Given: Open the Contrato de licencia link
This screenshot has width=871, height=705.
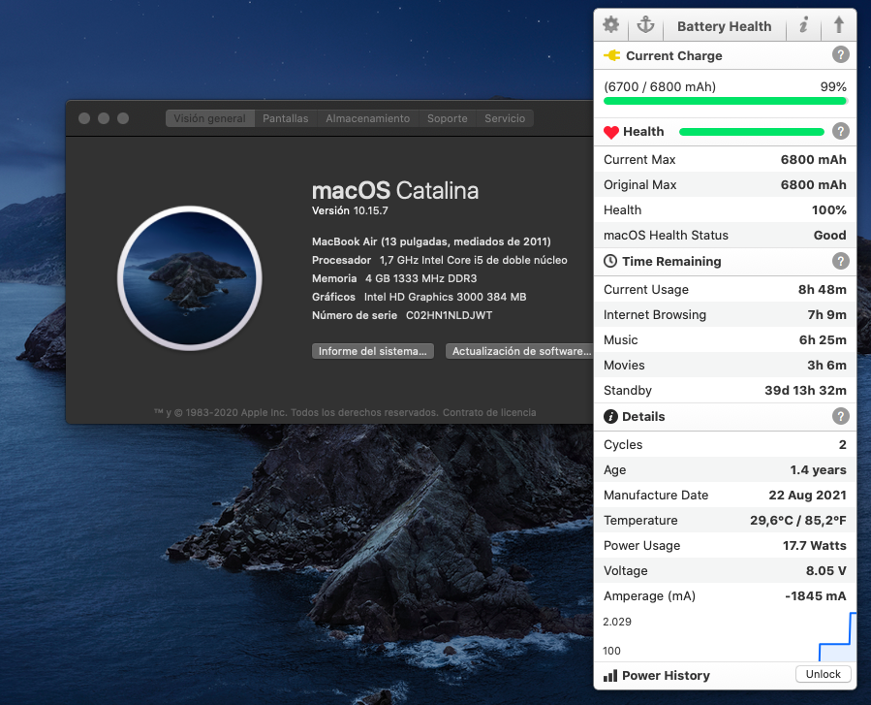Looking at the screenshot, I should click(x=489, y=412).
